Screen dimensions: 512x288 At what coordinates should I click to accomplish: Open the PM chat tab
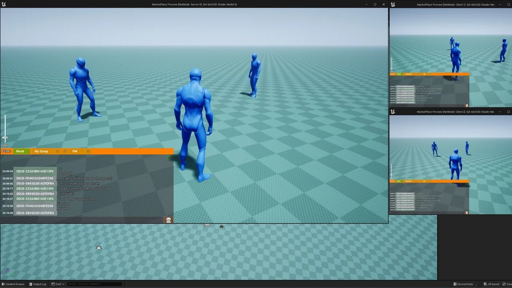click(x=75, y=151)
